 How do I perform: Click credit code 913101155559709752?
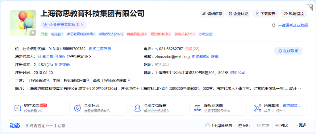[x=67, y=49]
